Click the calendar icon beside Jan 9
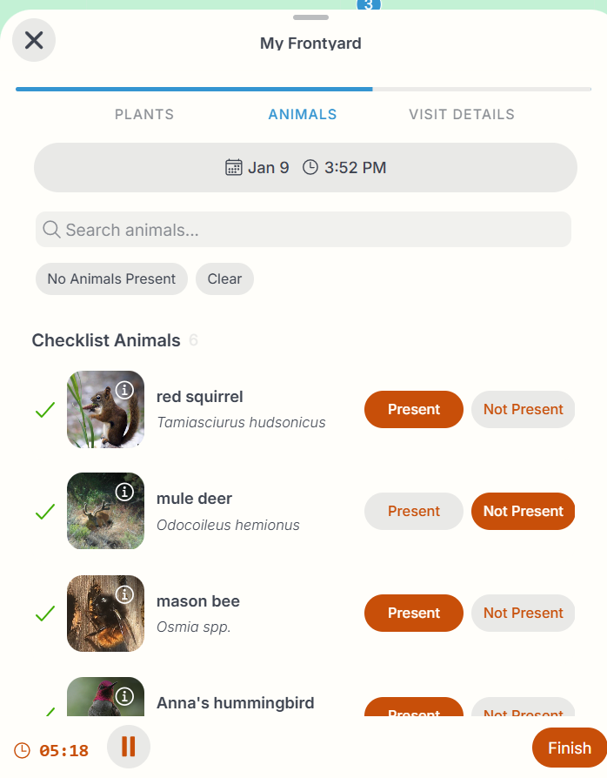The width and height of the screenshot is (607, 778). pyautogui.click(x=233, y=167)
